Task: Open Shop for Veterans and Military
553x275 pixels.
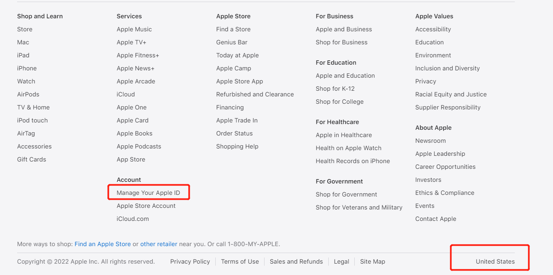Action: 359,207
